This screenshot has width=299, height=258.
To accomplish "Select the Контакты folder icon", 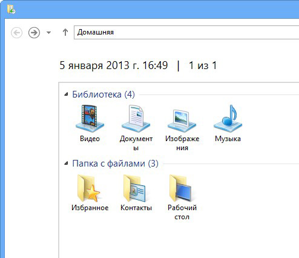I will pyautogui.click(x=134, y=188).
